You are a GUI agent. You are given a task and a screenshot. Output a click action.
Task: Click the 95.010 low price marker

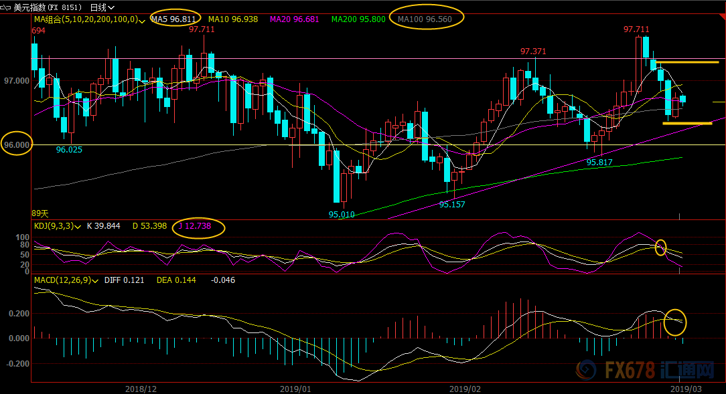(341, 214)
